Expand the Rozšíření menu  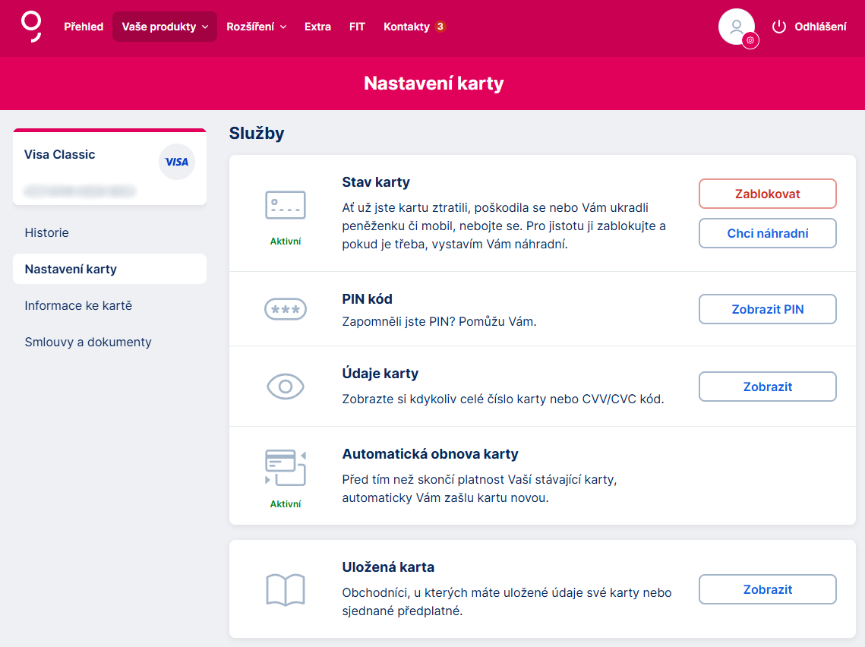[256, 27]
